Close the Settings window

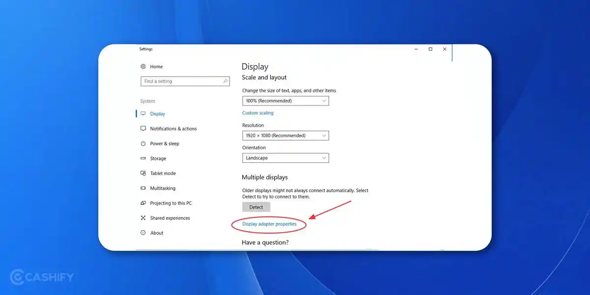click(444, 49)
